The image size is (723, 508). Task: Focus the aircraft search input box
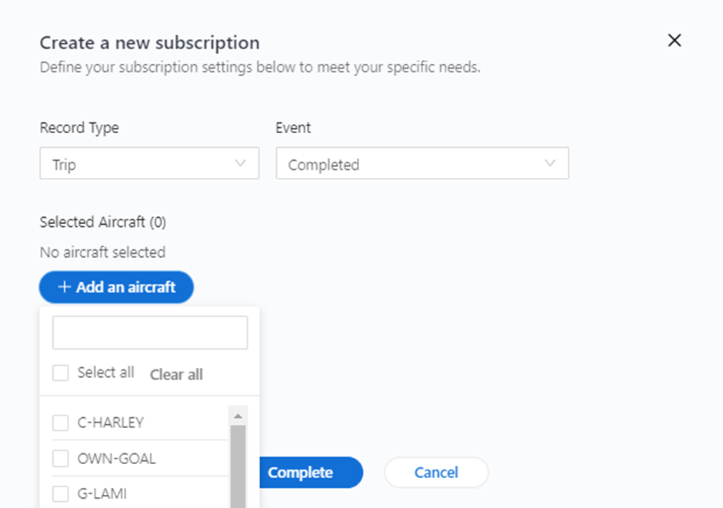[150, 333]
